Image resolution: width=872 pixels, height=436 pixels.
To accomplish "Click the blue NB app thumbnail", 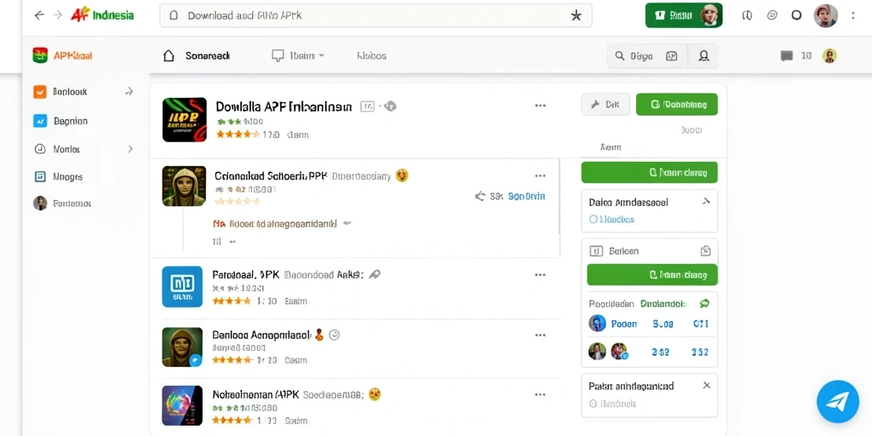I will click(x=182, y=286).
